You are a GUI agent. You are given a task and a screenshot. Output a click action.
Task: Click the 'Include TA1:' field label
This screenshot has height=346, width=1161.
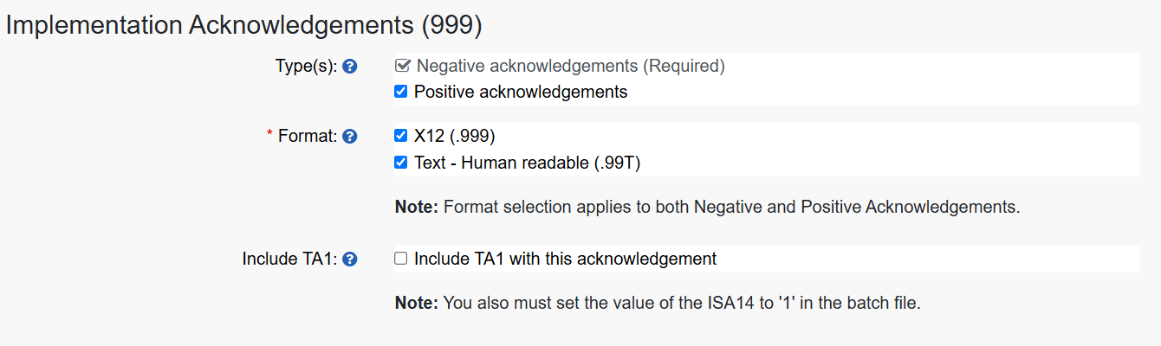pyautogui.click(x=290, y=259)
